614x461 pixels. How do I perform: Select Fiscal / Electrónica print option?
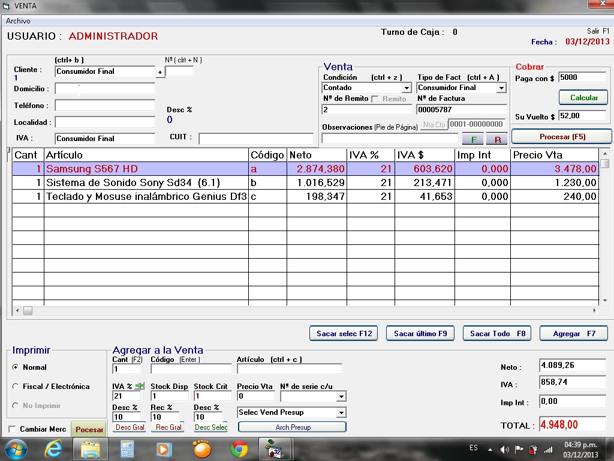coord(15,387)
